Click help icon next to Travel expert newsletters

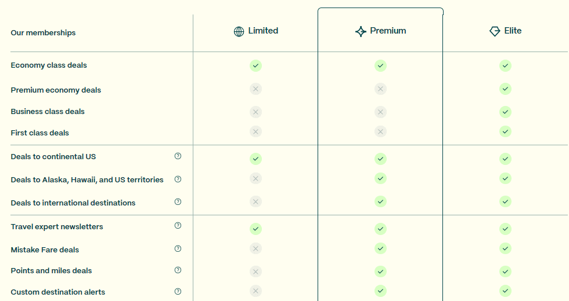[x=178, y=226]
